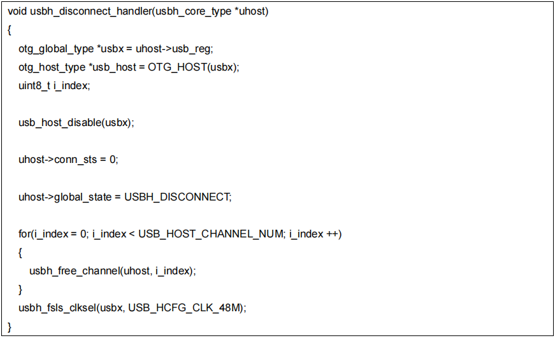Click the uint8_t i_index declaration line
Viewport: 555px width, 338px height.
(x=54, y=85)
